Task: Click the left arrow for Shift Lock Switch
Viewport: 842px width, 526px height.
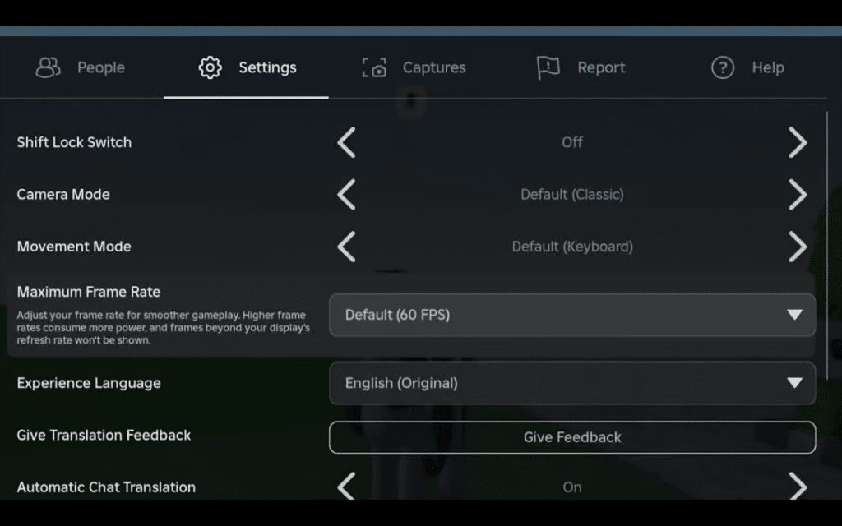Action: (345, 142)
